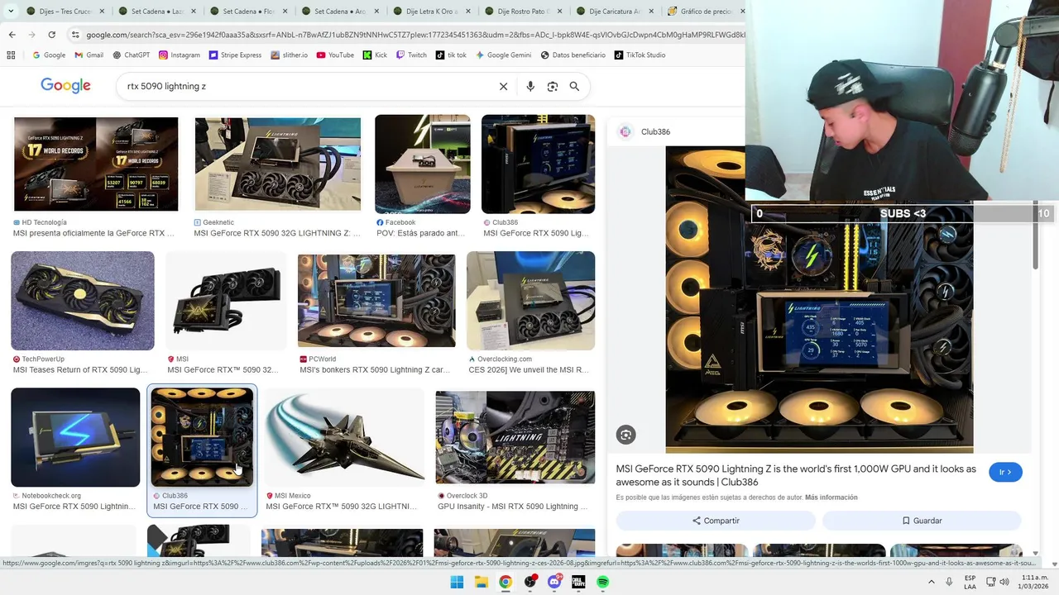This screenshot has height=595, width=1059.
Task: Open the Overclock 3D GPU Insanity thumbnail
Action: (x=515, y=437)
